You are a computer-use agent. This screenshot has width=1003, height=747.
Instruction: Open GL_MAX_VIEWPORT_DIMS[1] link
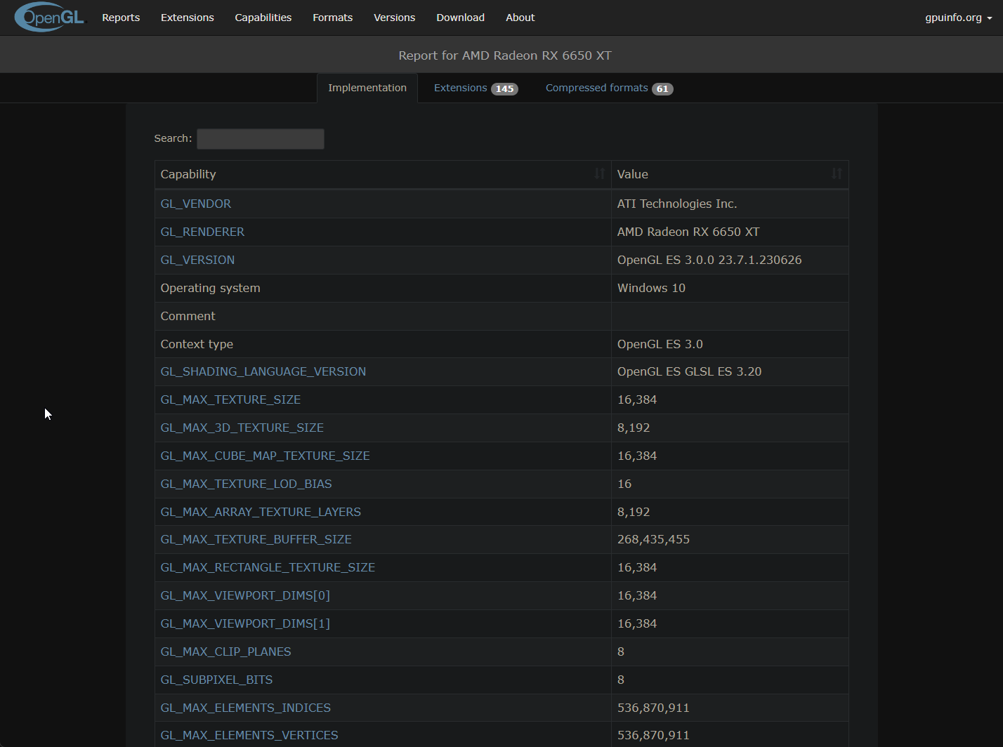pyautogui.click(x=245, y=623)
